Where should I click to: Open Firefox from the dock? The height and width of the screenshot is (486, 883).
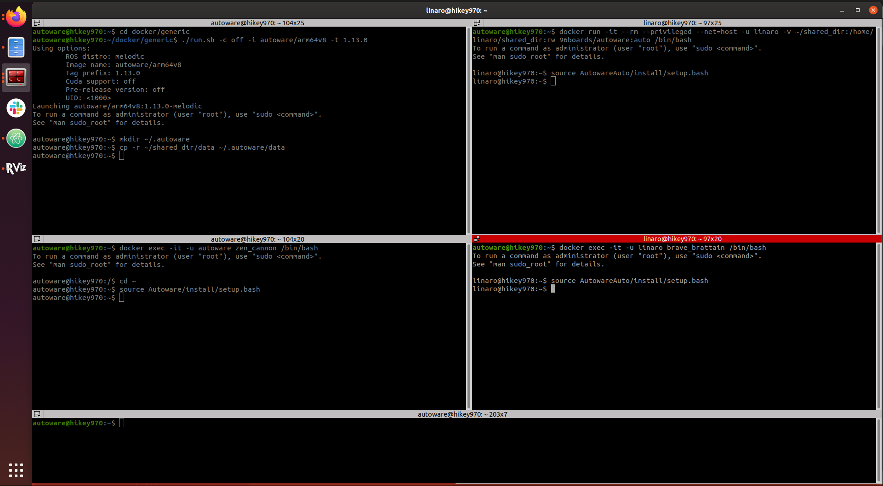[16, 17]
